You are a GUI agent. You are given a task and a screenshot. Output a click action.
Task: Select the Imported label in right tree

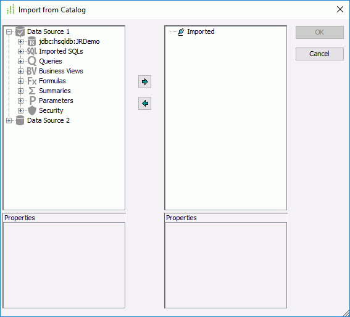point(201,31)
